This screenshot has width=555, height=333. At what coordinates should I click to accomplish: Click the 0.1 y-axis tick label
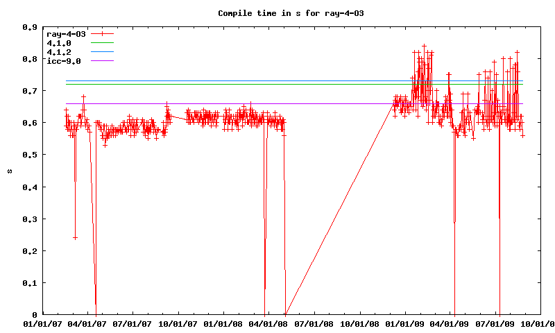(30, 283)
